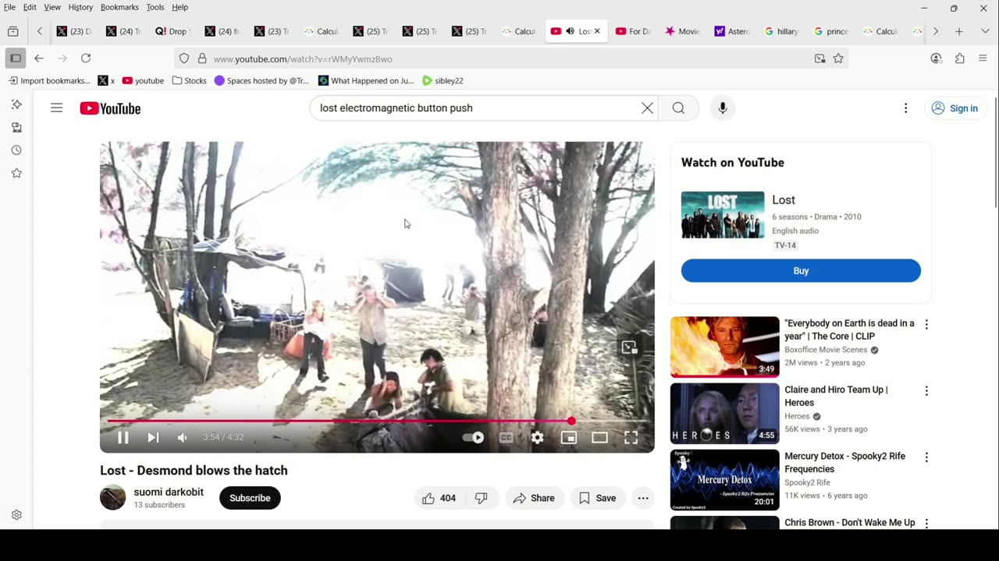Toggle theater mode in the player
The width and height of the screenshot is (999, 561).
pos(599,438)
